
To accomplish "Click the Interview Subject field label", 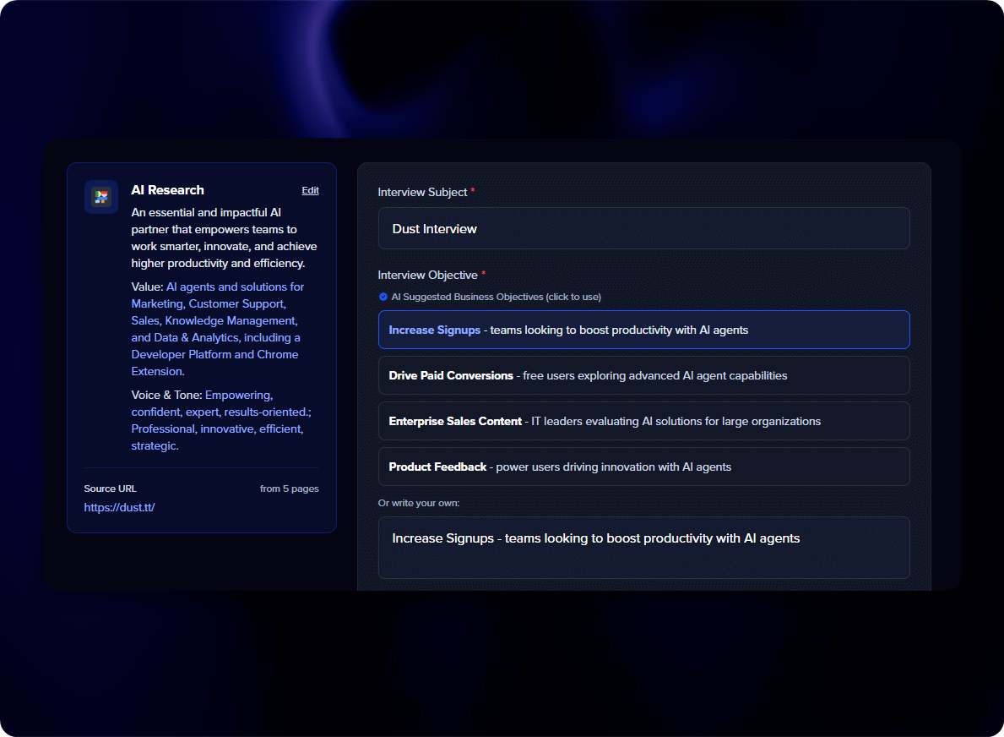I will pos(423,192).
